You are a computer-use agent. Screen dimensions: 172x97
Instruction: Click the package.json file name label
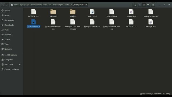point(151,26)
